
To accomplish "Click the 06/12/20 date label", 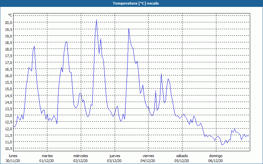I will pyautogui.click(x=216, y=161).
